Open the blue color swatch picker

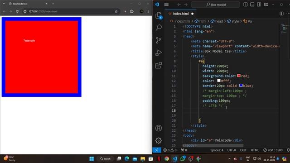point(241,86)
